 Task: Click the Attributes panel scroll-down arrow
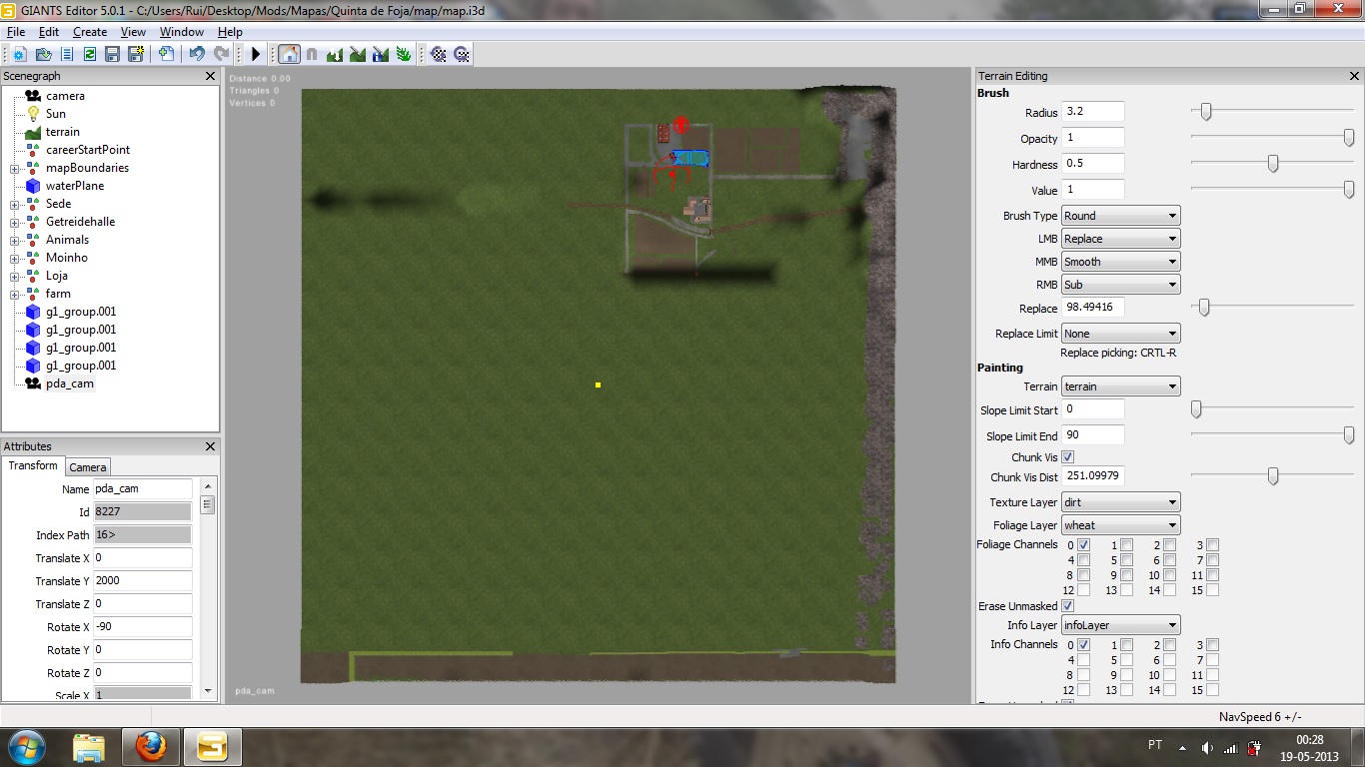[208, 690]
